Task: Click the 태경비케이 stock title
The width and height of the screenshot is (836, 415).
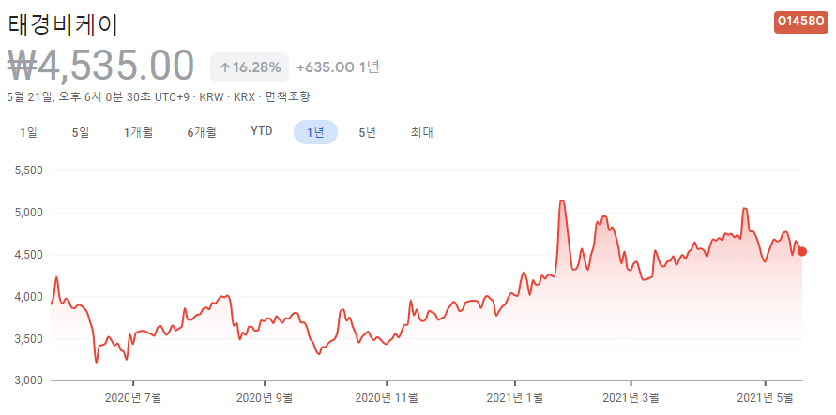Action: coord(63,24)
